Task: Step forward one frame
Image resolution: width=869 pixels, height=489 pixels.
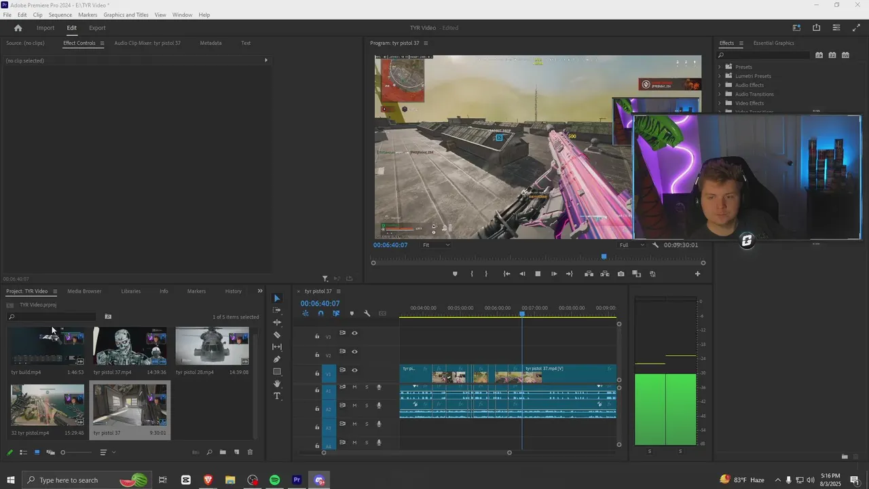Action: pyautogui.click(x=553, y=274)
